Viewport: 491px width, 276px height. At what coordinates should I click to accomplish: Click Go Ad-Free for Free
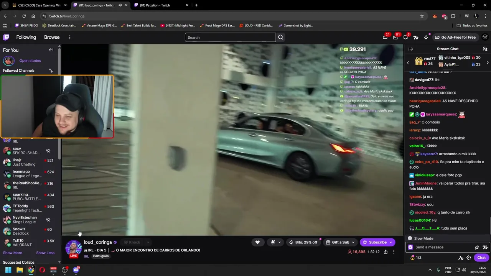pyautogui.click(x=455, y=37)
